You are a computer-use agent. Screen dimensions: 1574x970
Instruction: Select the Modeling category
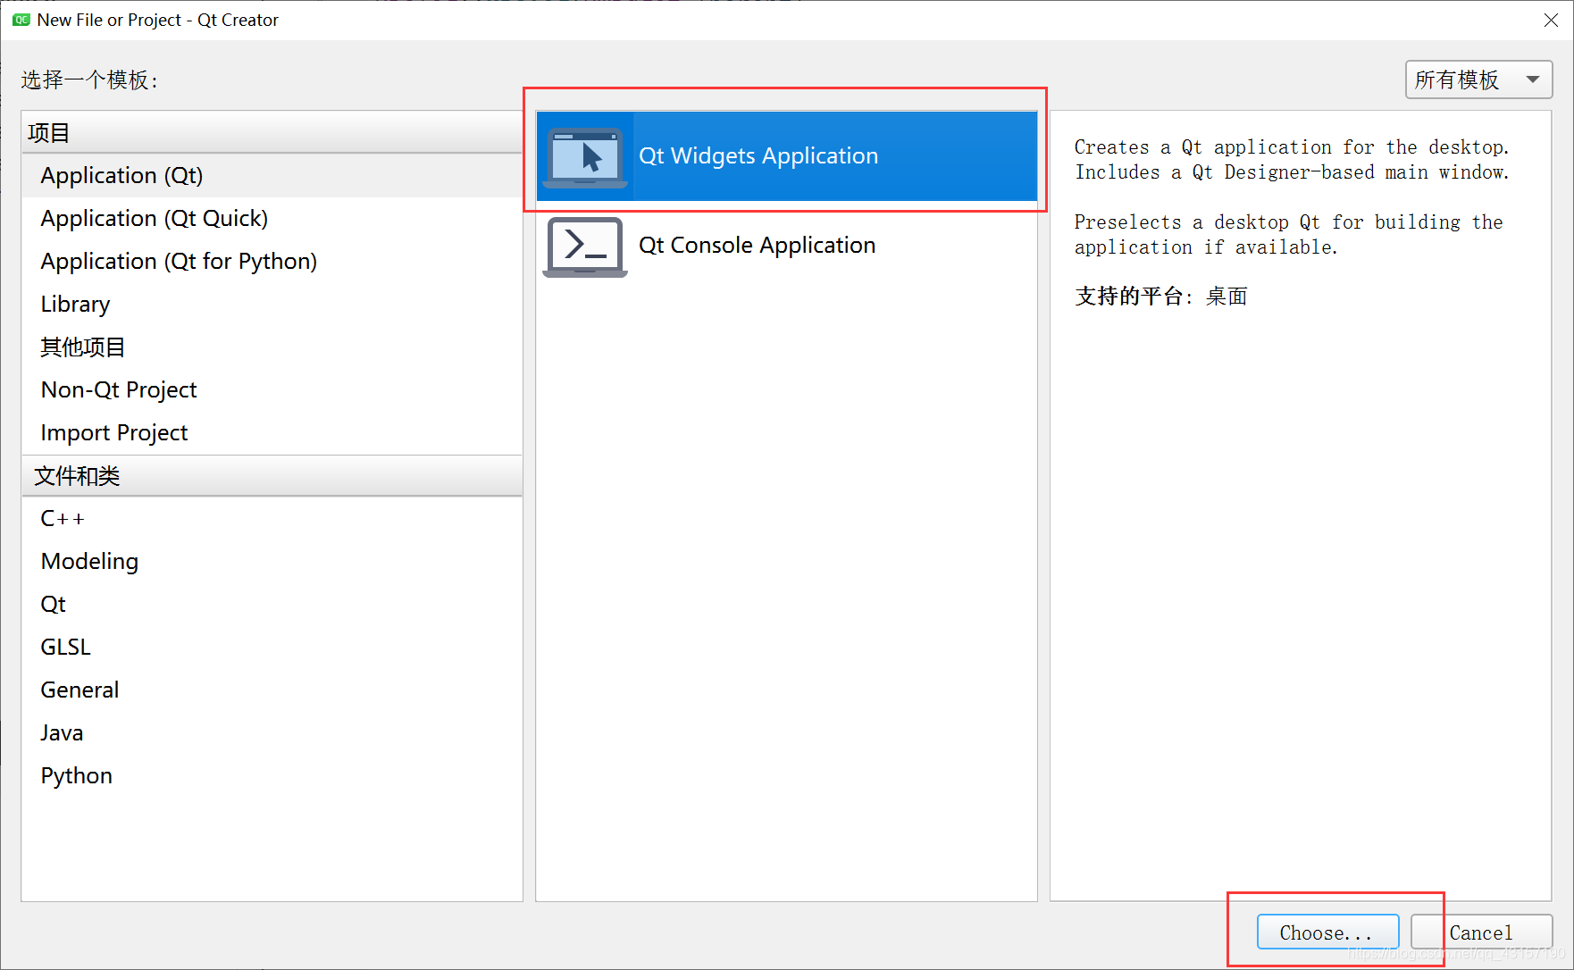89,561
